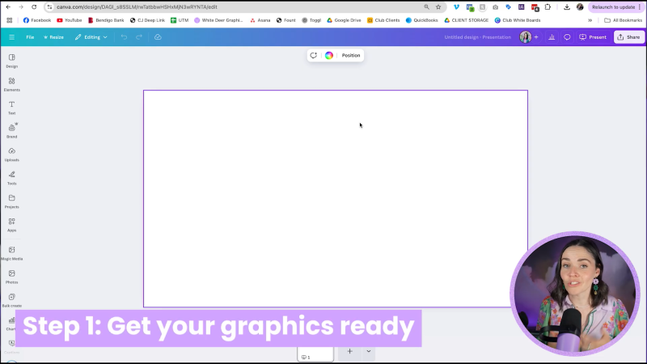
Task: Open the Apps panel
Action: pyautogui.click(x=11, y=225)
